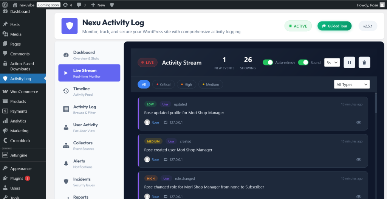Open the All Types dropdown

pyautogui.click(x=352, y=84)
